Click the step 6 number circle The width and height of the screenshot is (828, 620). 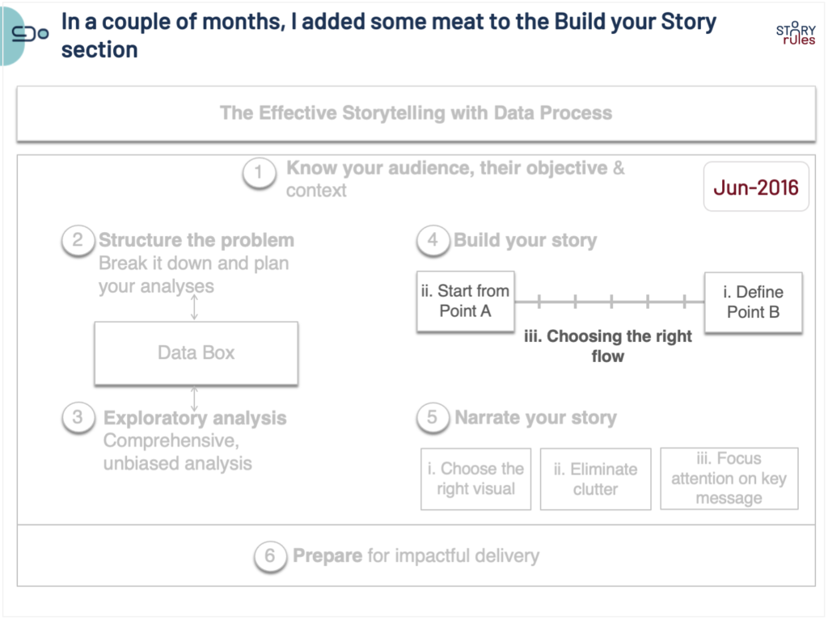[x=270, y=555]
